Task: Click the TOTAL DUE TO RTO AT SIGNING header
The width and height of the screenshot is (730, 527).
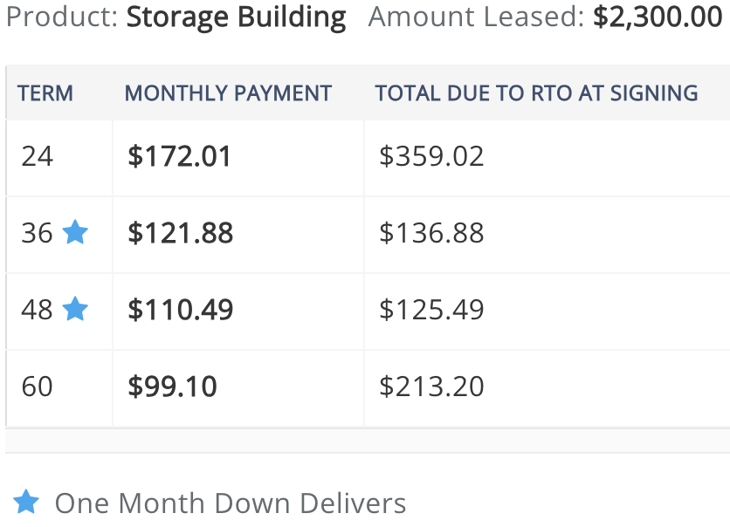Action: 536,93
